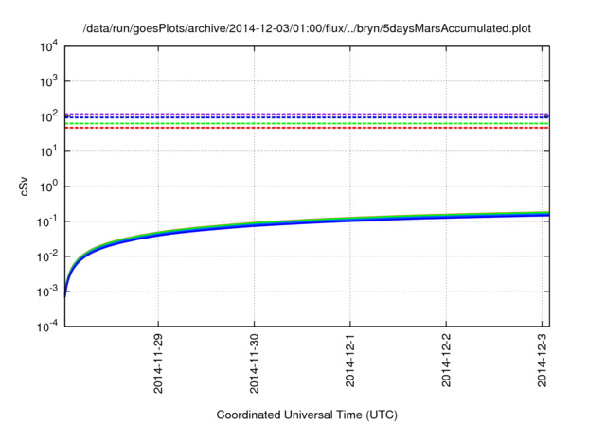The image size is (606, 424).
Task: Click the 10^-4 y-axis label
Action: [x=48, y=327]
